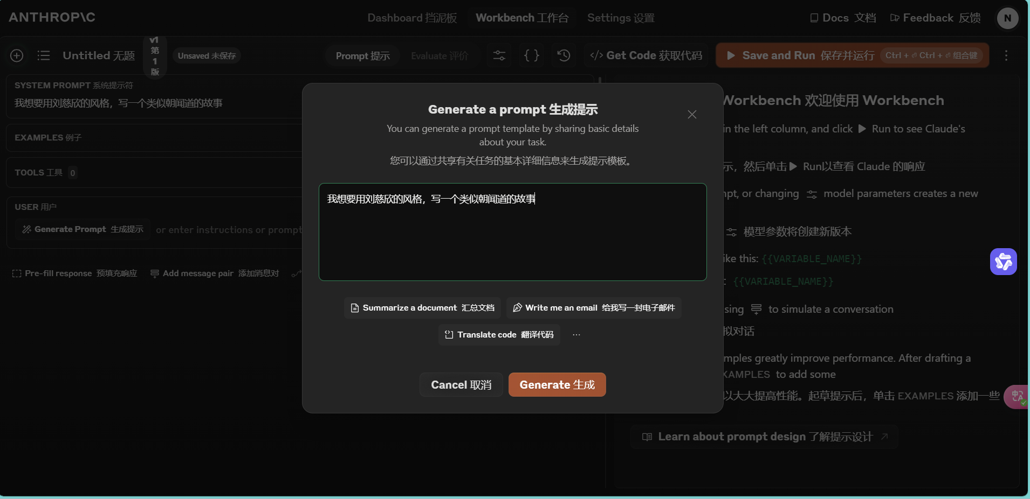This screenshot has width=1030, height=499.
Task: Click the Generate button
Action: (557, 384)
